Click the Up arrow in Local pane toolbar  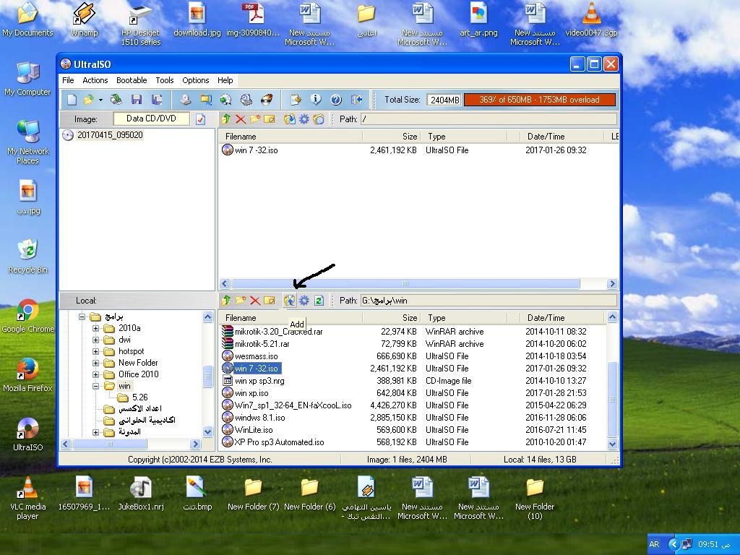(x=226, y=300)
